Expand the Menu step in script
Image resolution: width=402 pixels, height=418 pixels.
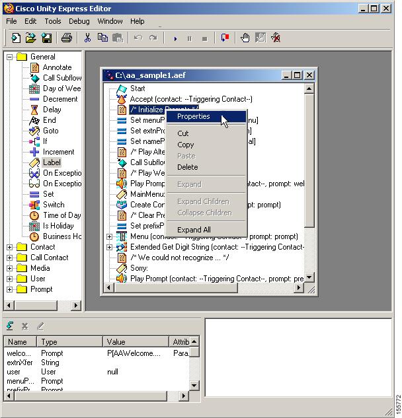click(110, 236)
